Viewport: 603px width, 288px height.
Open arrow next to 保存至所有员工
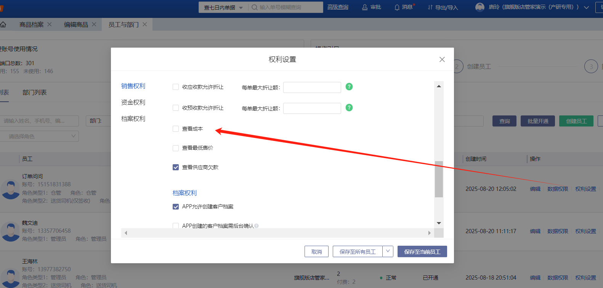[388, 251]
